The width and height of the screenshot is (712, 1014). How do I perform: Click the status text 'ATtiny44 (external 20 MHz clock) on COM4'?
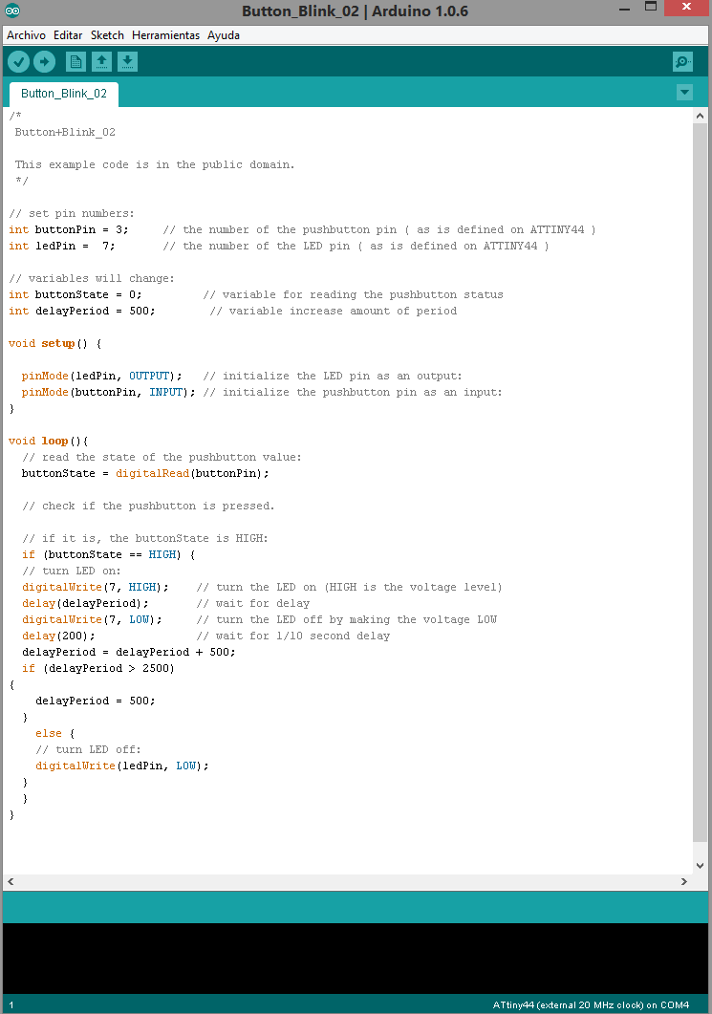coord(591,1005)
